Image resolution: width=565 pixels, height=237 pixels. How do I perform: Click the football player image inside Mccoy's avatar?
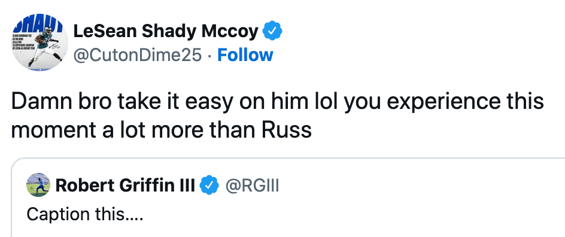(45, 47)
